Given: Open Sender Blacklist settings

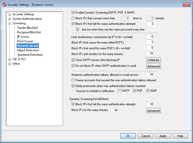Looking at the screenshot, I should (27, 28).
